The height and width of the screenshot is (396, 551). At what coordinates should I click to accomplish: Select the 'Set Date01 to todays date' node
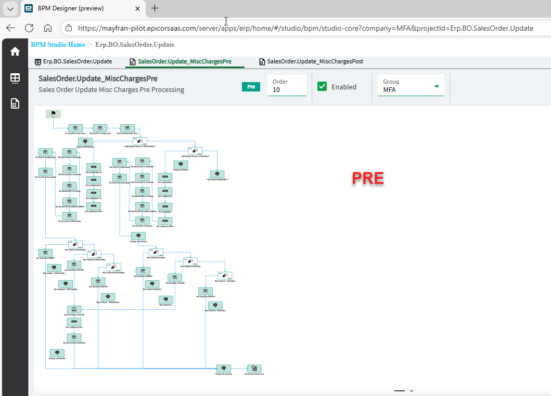100,128
